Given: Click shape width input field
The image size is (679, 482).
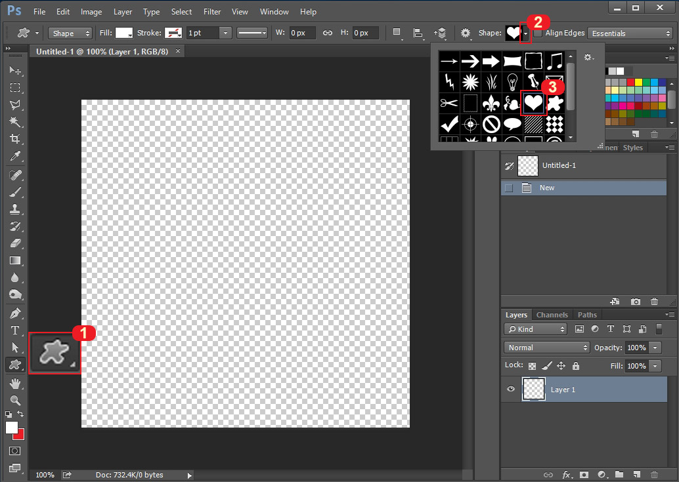Looking at the screenshot, I should click(302, 33).
